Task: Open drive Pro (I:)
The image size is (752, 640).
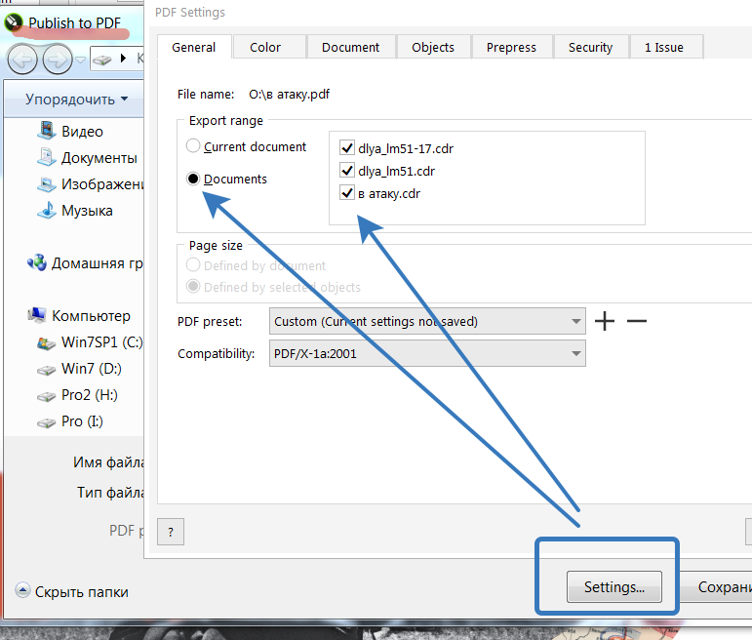Action: point(70,421)
